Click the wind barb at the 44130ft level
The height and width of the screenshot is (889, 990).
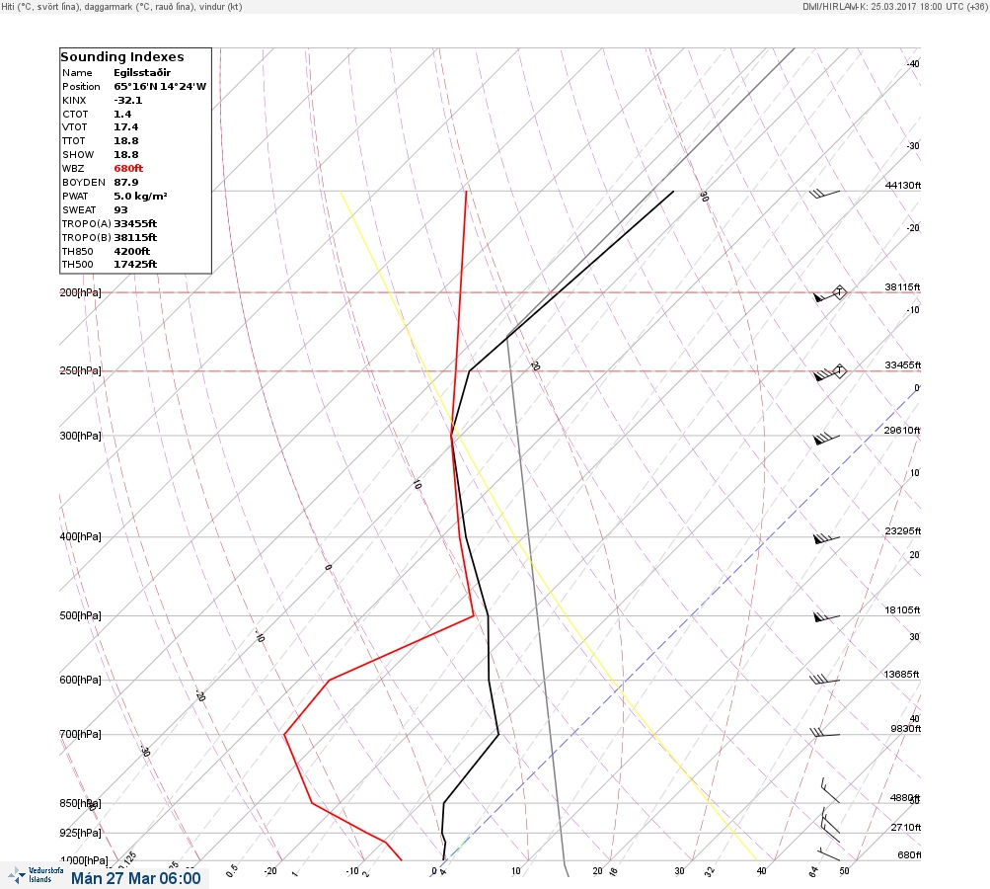click(824, 194)
